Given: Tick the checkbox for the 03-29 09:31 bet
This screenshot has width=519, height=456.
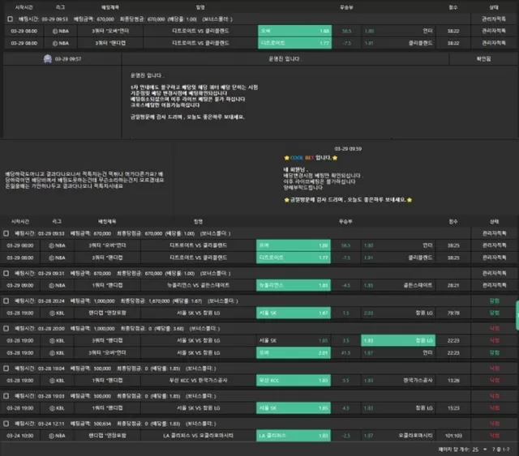Looking at the screenshot, I should point(6,273).
